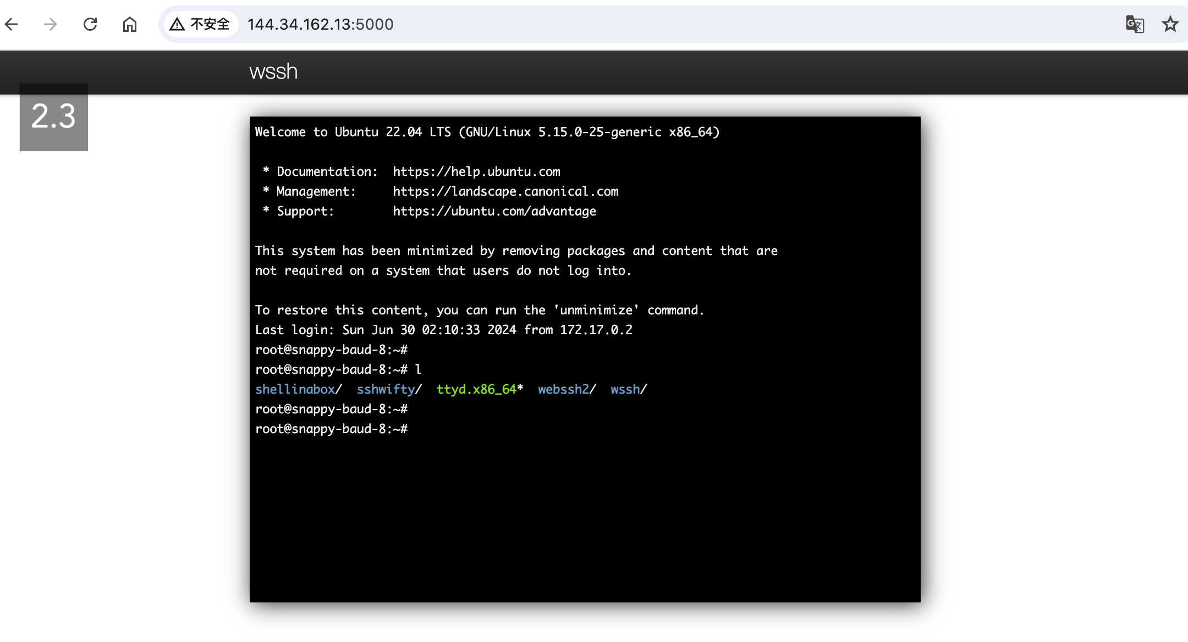This screenshot has height=642, width=1188.
Task: Click the forward navigation arrow
Action: click(x=51, y=24)
